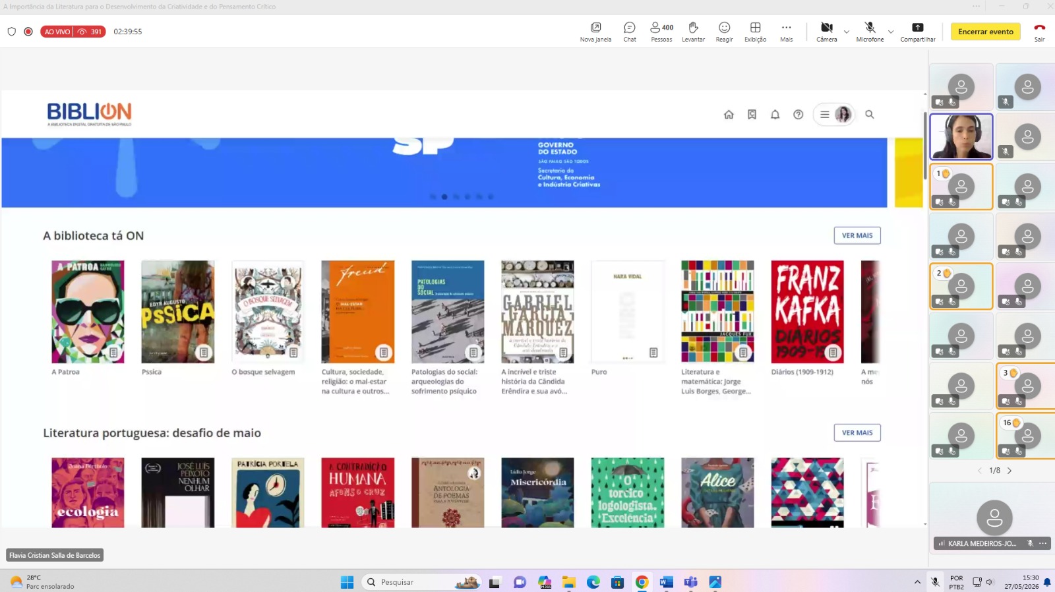Open BibliON help question icon

coord(799,115)
